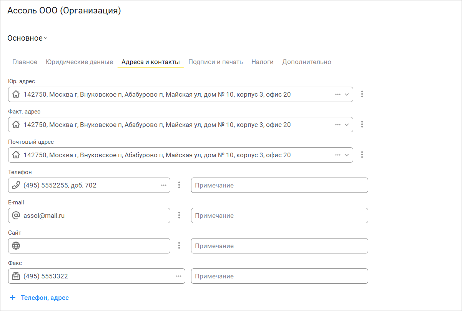
Task: Open kebab menu next to Факт. адрес
Action: [362, 125]
